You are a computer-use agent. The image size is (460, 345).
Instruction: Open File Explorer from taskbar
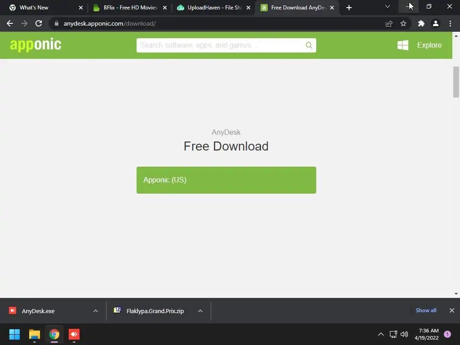tap(34, 334)
